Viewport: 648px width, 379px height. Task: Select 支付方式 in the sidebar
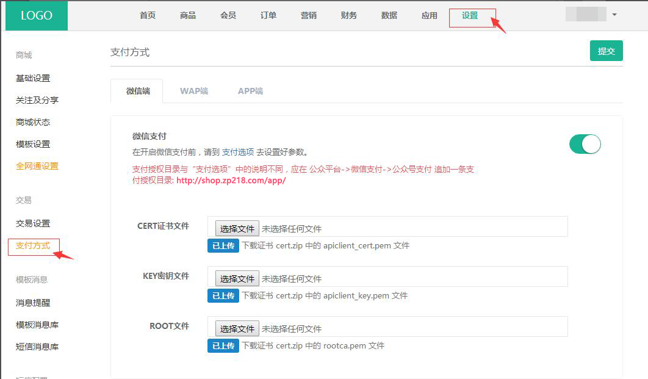point(33,246)
